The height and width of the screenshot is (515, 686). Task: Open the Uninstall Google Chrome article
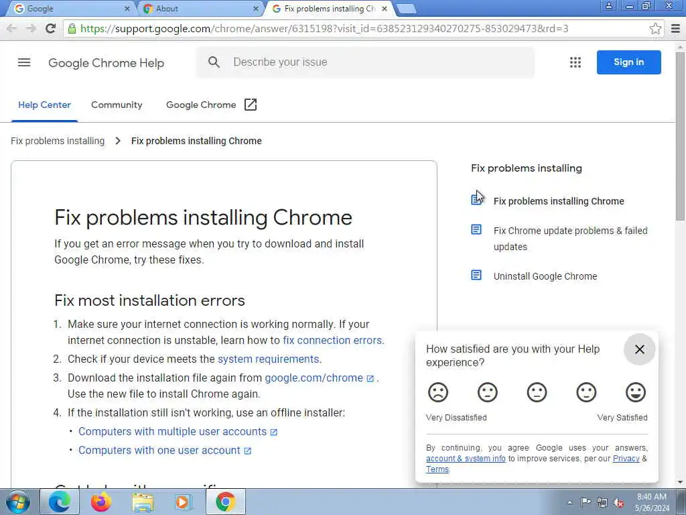point(545,276)
